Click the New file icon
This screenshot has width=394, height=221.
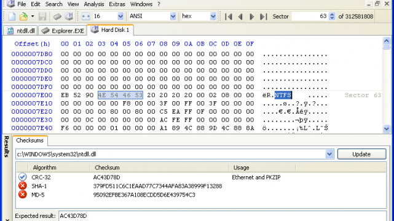coord(12,17)
